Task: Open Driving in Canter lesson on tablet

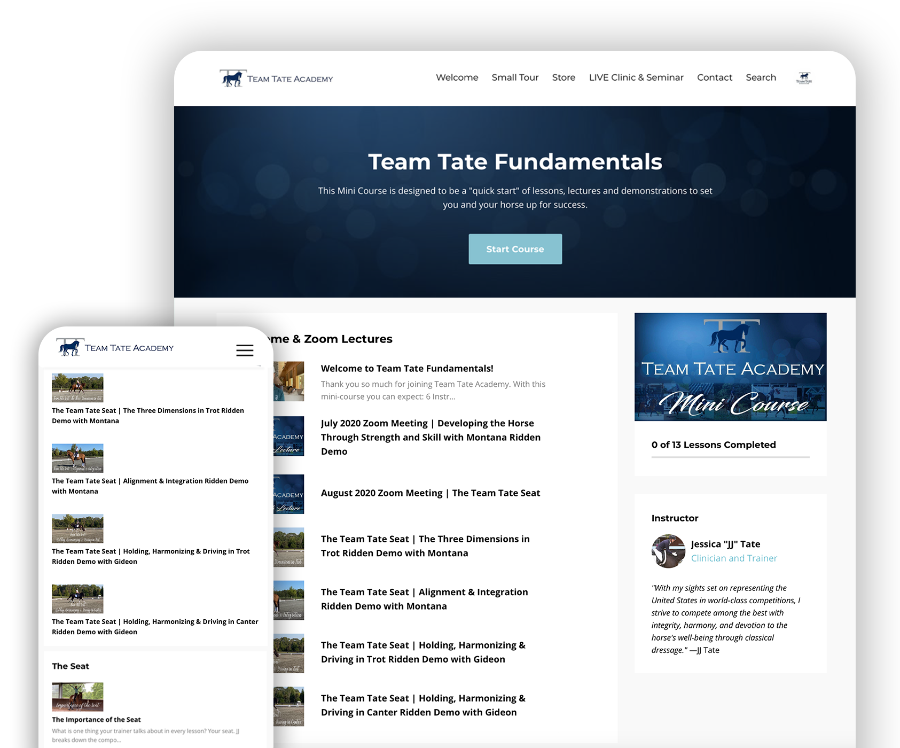Action: coord(423,705)
